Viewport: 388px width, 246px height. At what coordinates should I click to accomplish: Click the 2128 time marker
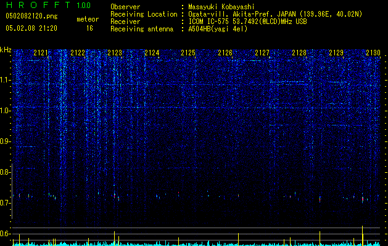(x=299, y=53)
